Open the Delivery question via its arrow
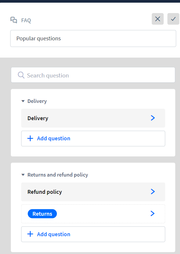This screenshot has height=254, width=180. coord(153,118)
